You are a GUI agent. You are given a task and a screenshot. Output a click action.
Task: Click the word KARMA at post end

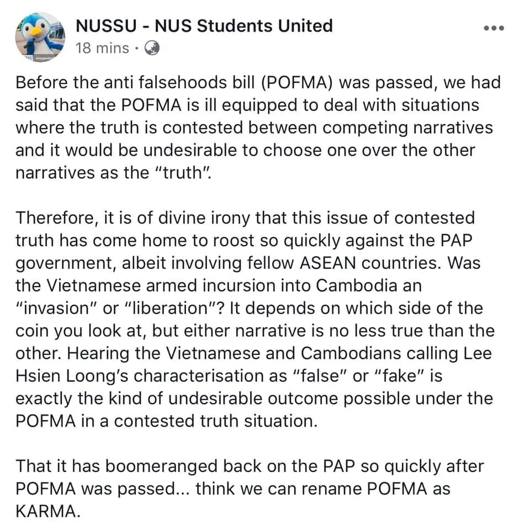pyautogui.click(x=47, y=511)
